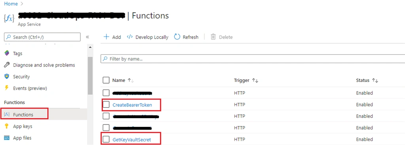Click the App files code icon
The width and height of the screenshot is (405, 145).
(7, 138)
